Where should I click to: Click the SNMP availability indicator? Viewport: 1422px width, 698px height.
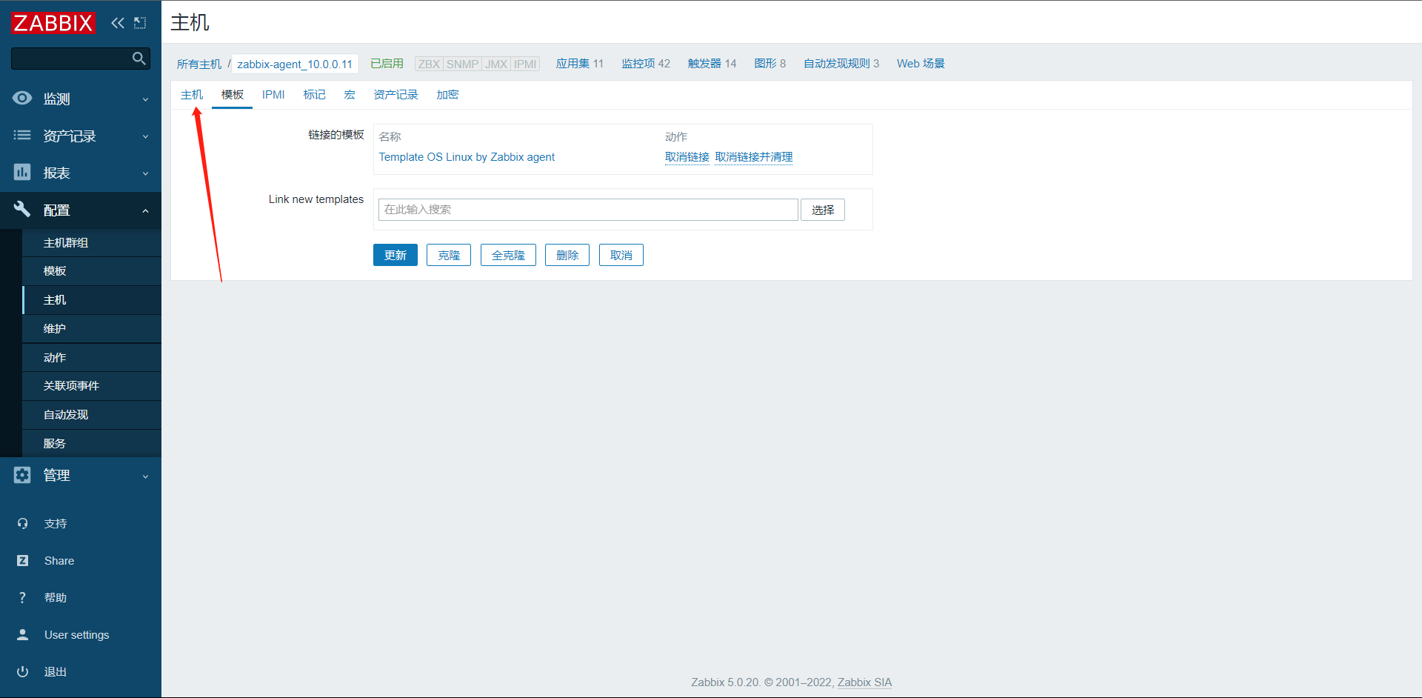(462, 64)
